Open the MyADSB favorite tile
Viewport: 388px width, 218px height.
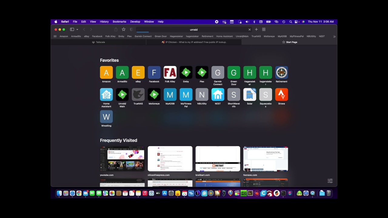point(170,95)
